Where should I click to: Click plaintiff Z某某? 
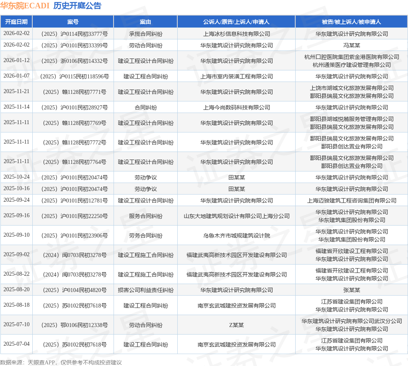237,325
